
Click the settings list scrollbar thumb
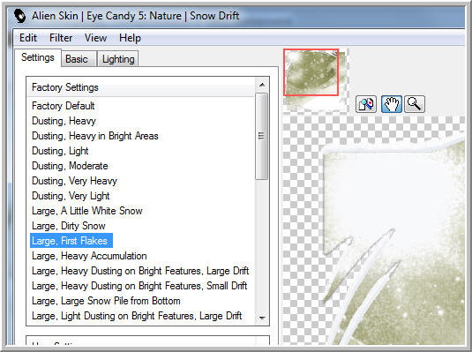point(262,136)
